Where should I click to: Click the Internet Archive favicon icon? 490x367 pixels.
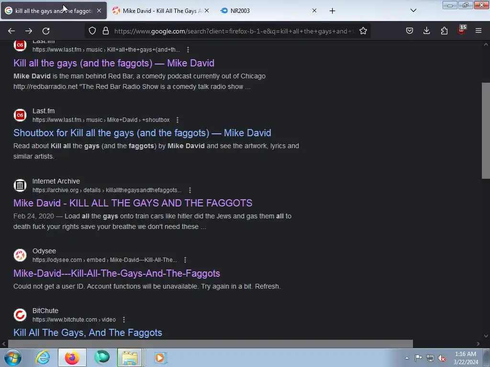point(20,185)
